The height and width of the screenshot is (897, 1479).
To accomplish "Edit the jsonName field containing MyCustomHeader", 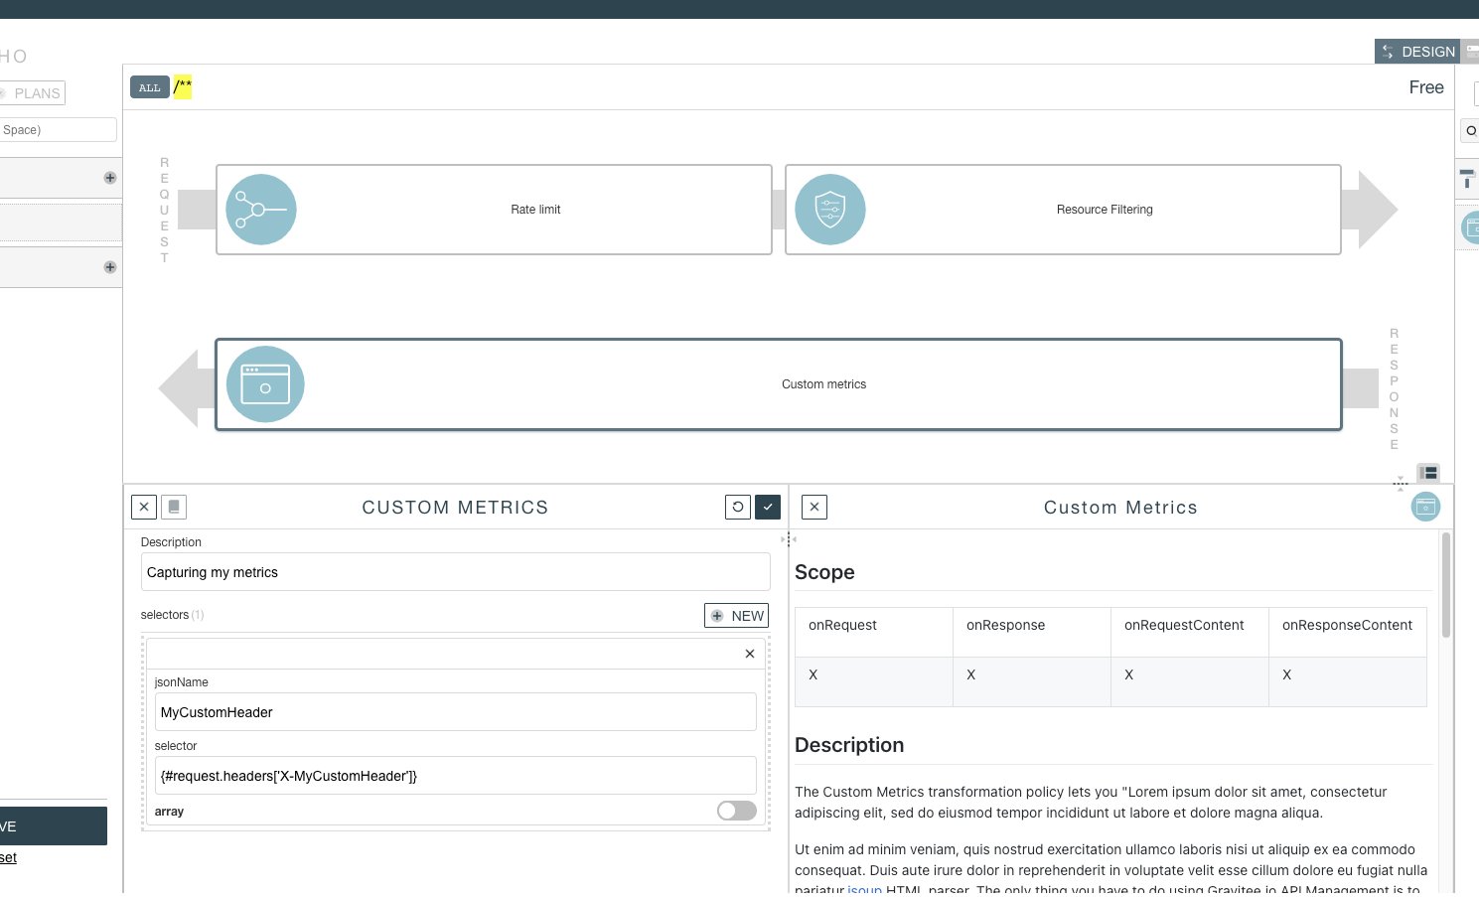I will 455,711.
